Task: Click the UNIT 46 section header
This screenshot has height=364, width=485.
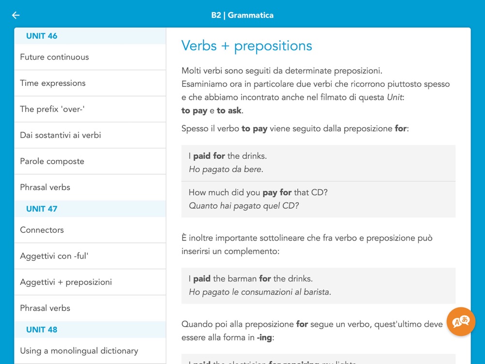Action: click(42, 36)
